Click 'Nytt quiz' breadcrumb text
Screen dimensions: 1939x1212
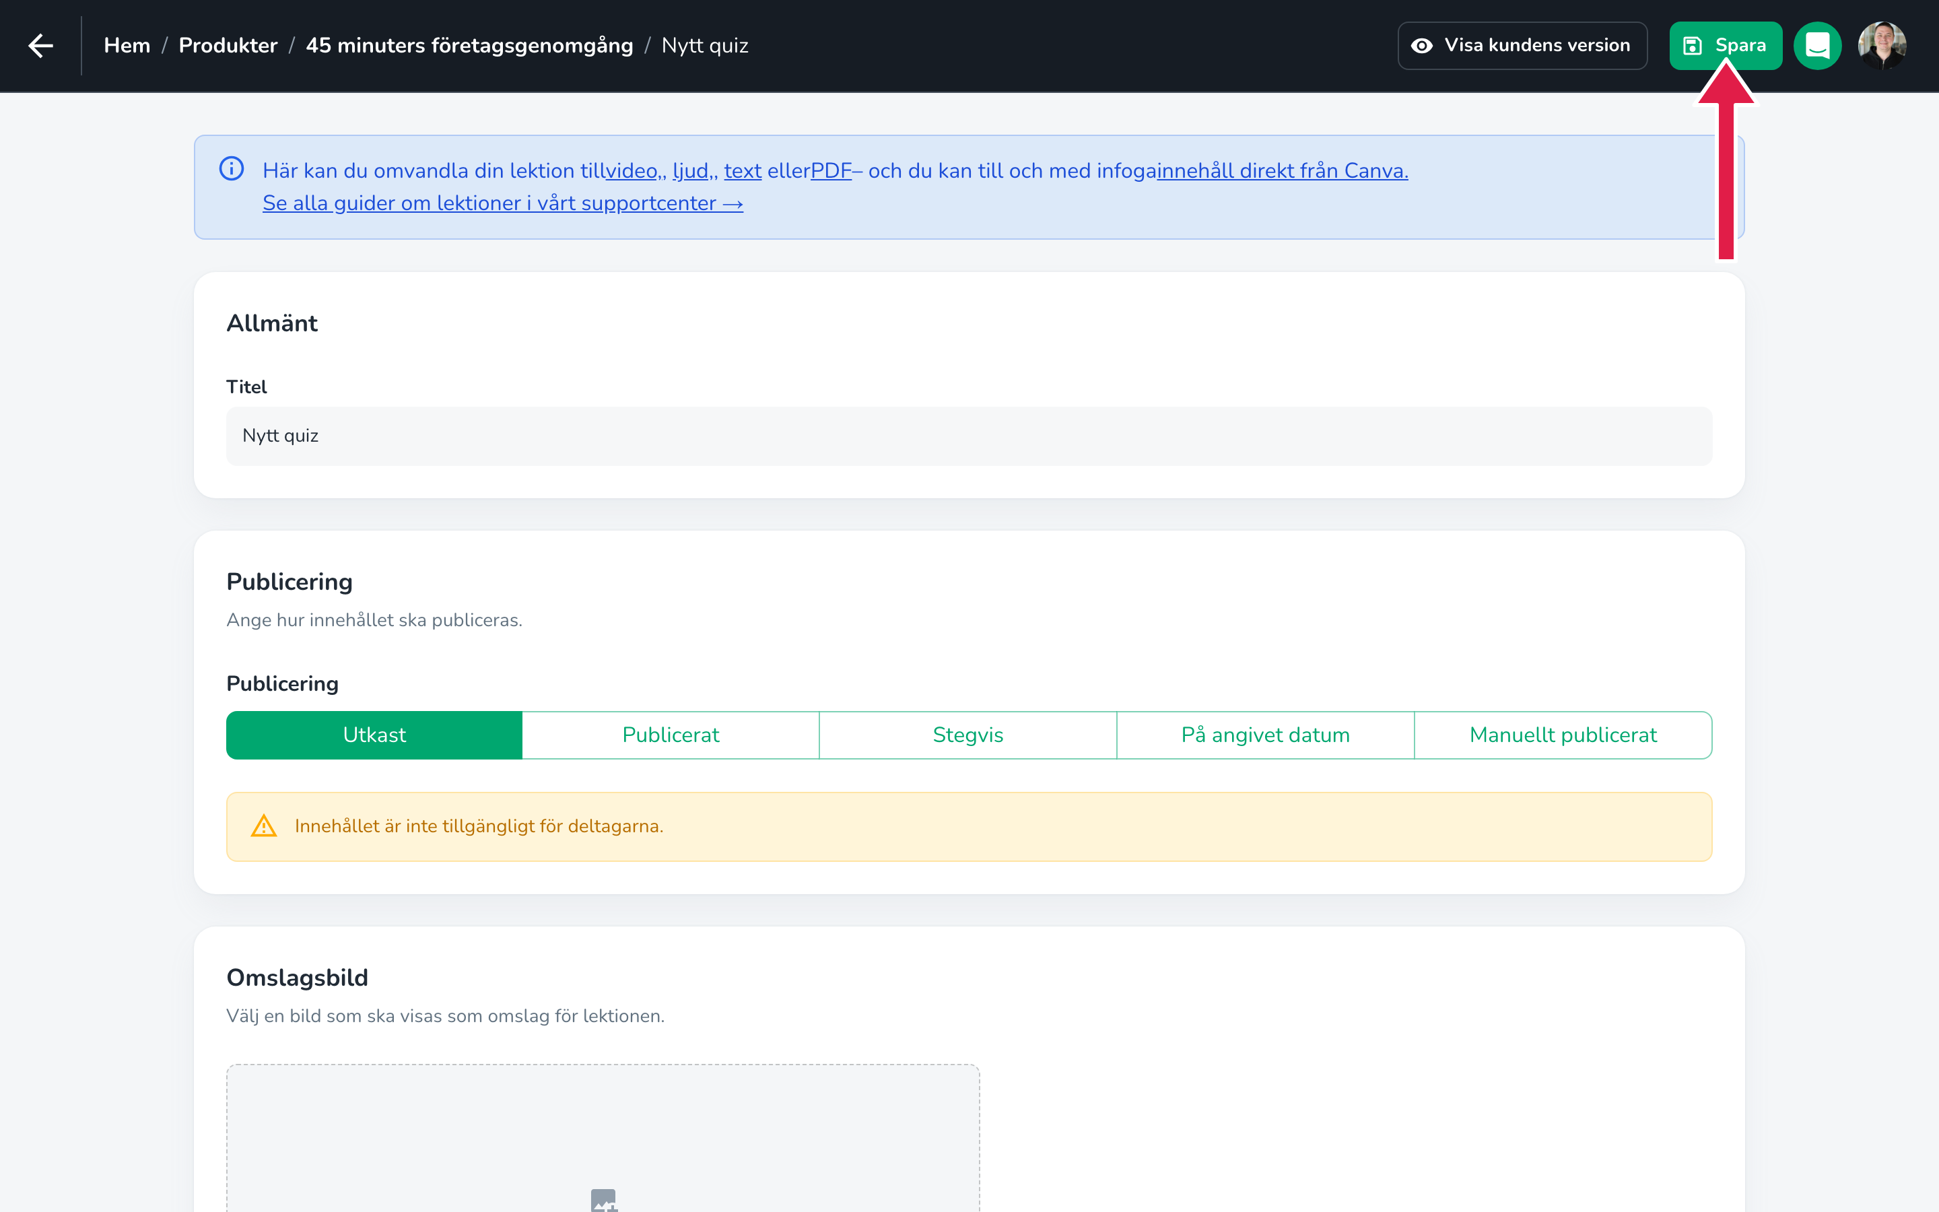(x=705, y=46)
